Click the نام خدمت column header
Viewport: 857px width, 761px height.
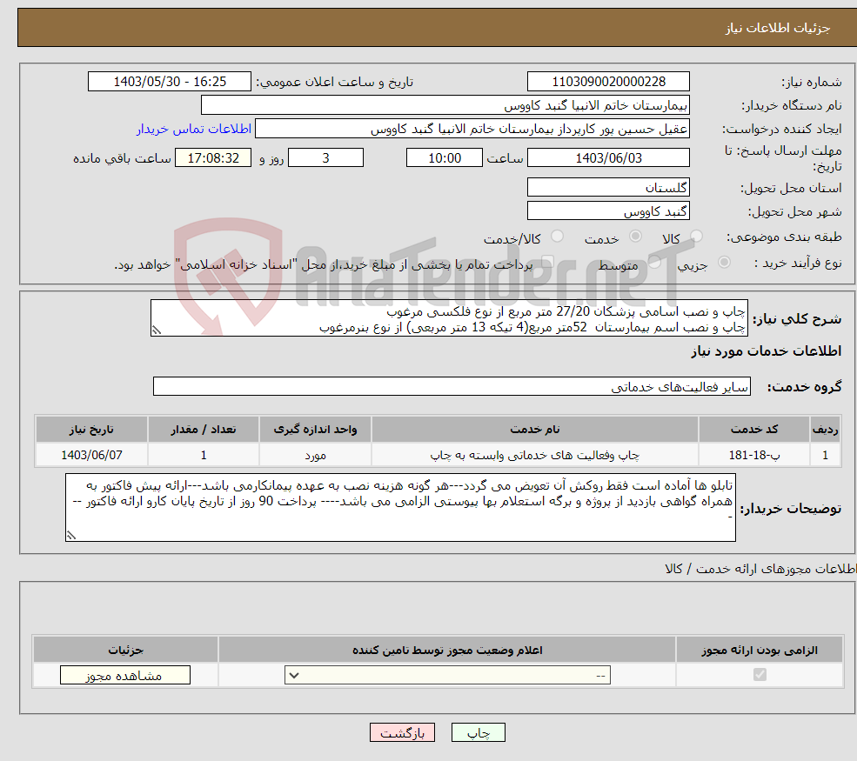[534, 430]
